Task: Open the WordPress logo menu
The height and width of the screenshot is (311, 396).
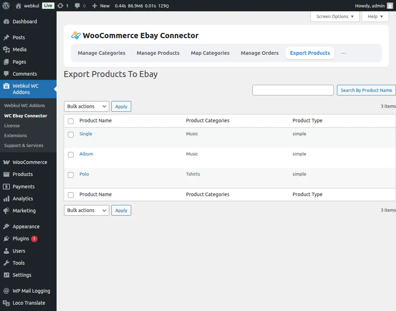Action: [6, 6]
